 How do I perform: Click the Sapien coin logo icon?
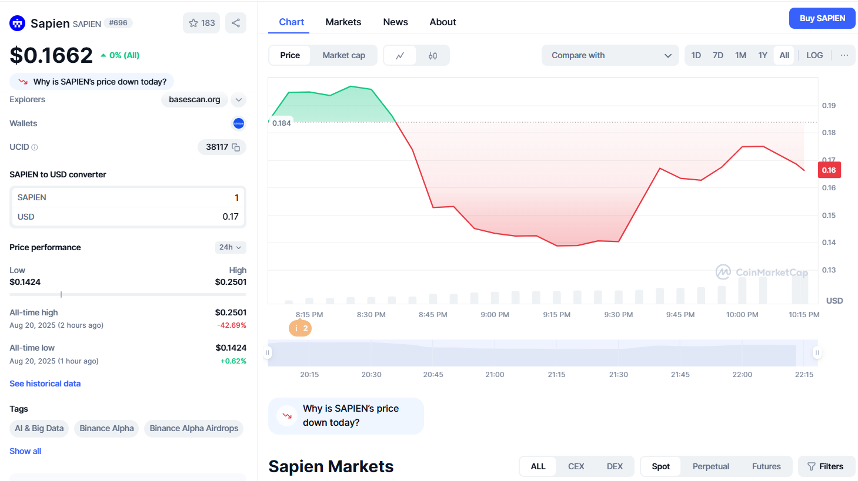click(17, 23)
